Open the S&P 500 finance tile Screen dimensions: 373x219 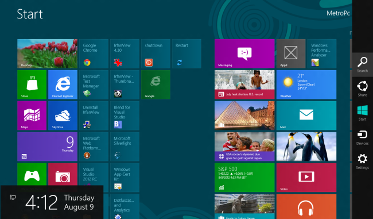click(x=244, y=178)
